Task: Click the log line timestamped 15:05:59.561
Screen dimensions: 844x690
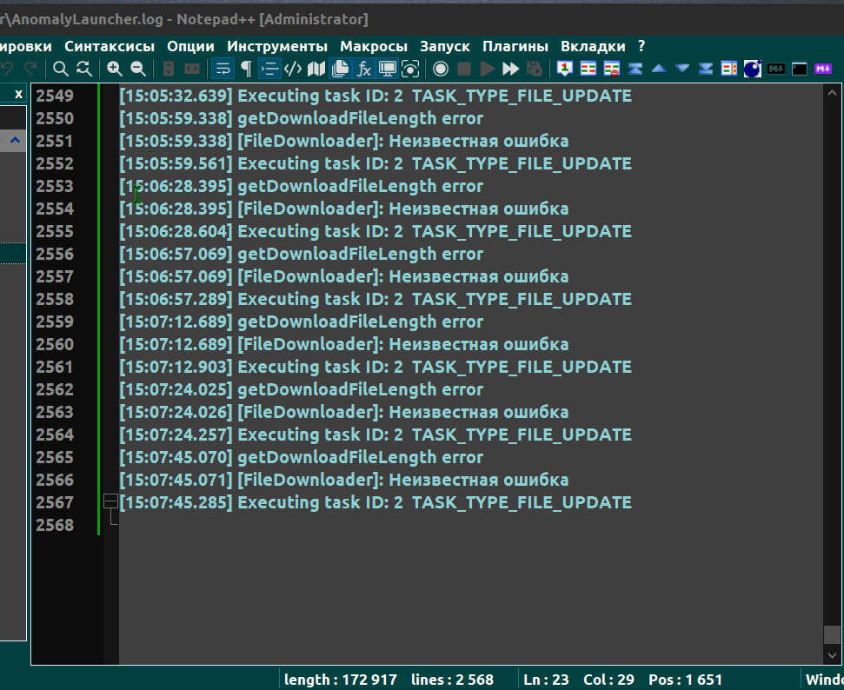Action: (x=375, y=163)
